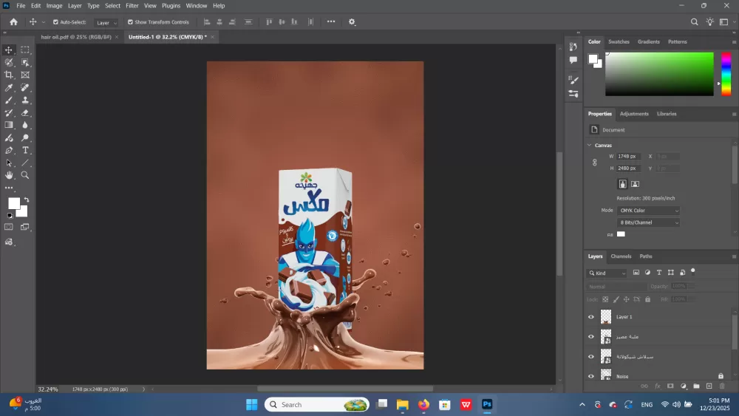Open the options bar settings gear
The image size is (739, 416).
352,21
